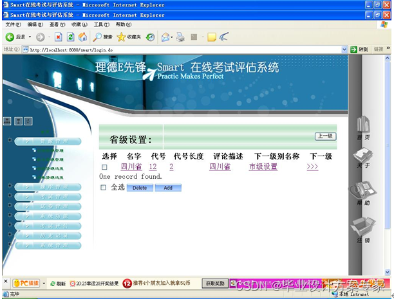This screenshot has width=394, height=299.
Task: Click the third small grey square icon above the menu
Action: click(28, 121)
